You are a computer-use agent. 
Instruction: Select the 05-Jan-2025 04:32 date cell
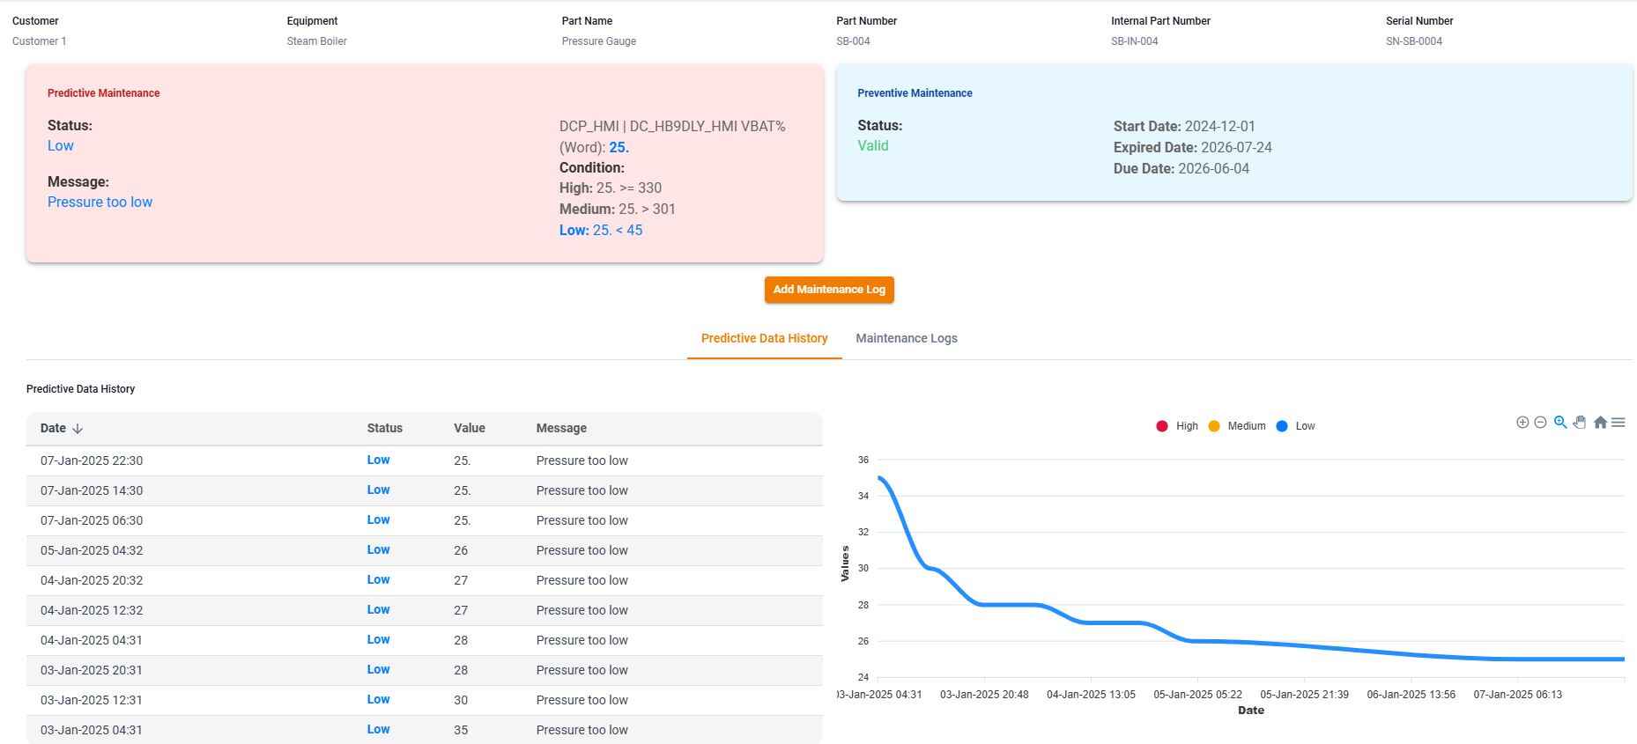tap(92, 550)
